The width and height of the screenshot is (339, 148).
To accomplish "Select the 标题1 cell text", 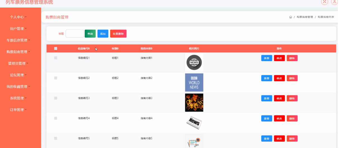I will (x=115, y=58).
